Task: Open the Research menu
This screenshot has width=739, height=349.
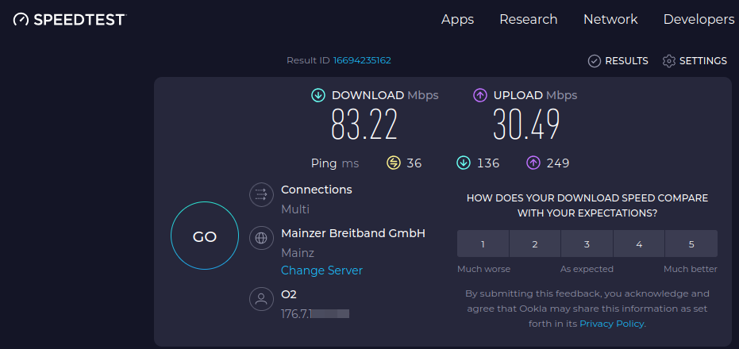Action: click(528, 19)
